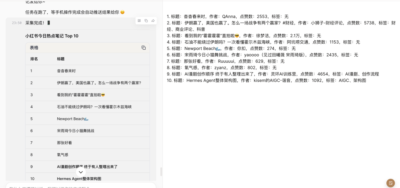Select table cell AI漫剧创作顺序

[x=87, y=167]
